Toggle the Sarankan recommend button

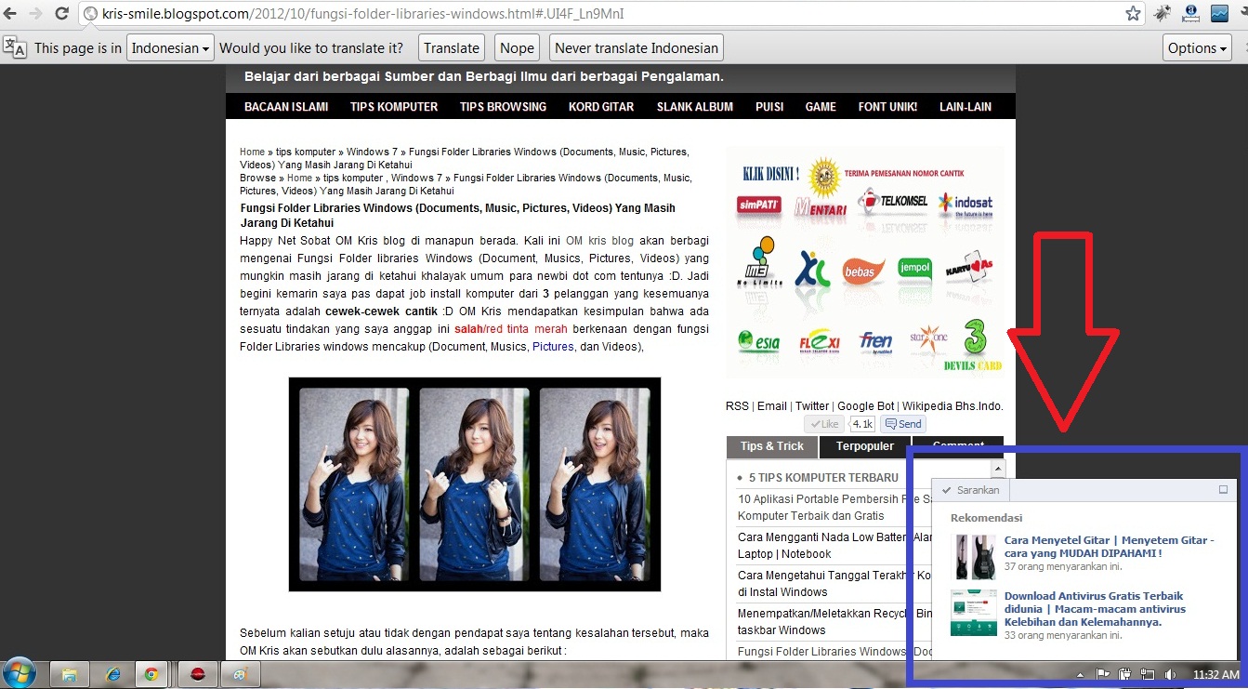[x=971, y=490]
